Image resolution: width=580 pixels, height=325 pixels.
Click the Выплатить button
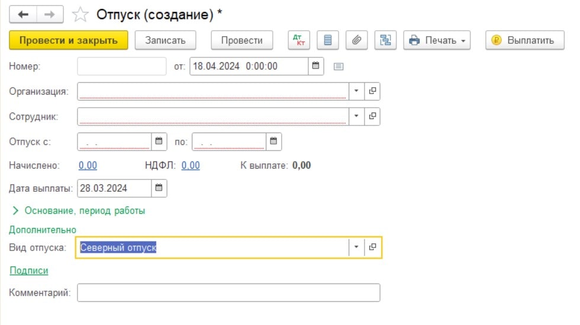coord(525,40)
